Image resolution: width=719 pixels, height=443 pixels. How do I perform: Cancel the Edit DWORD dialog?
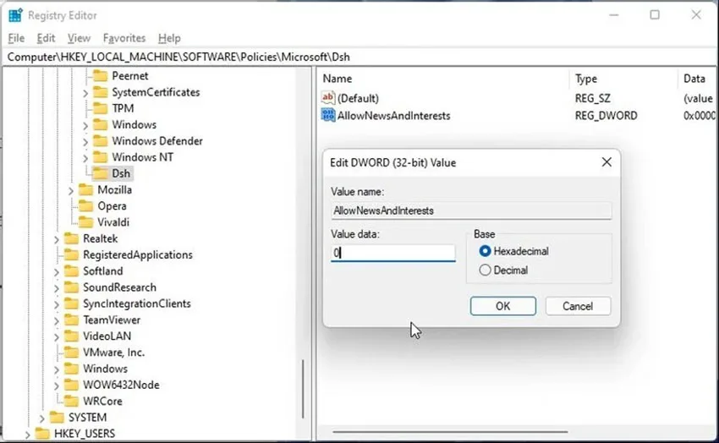click(x=578, y=306)
